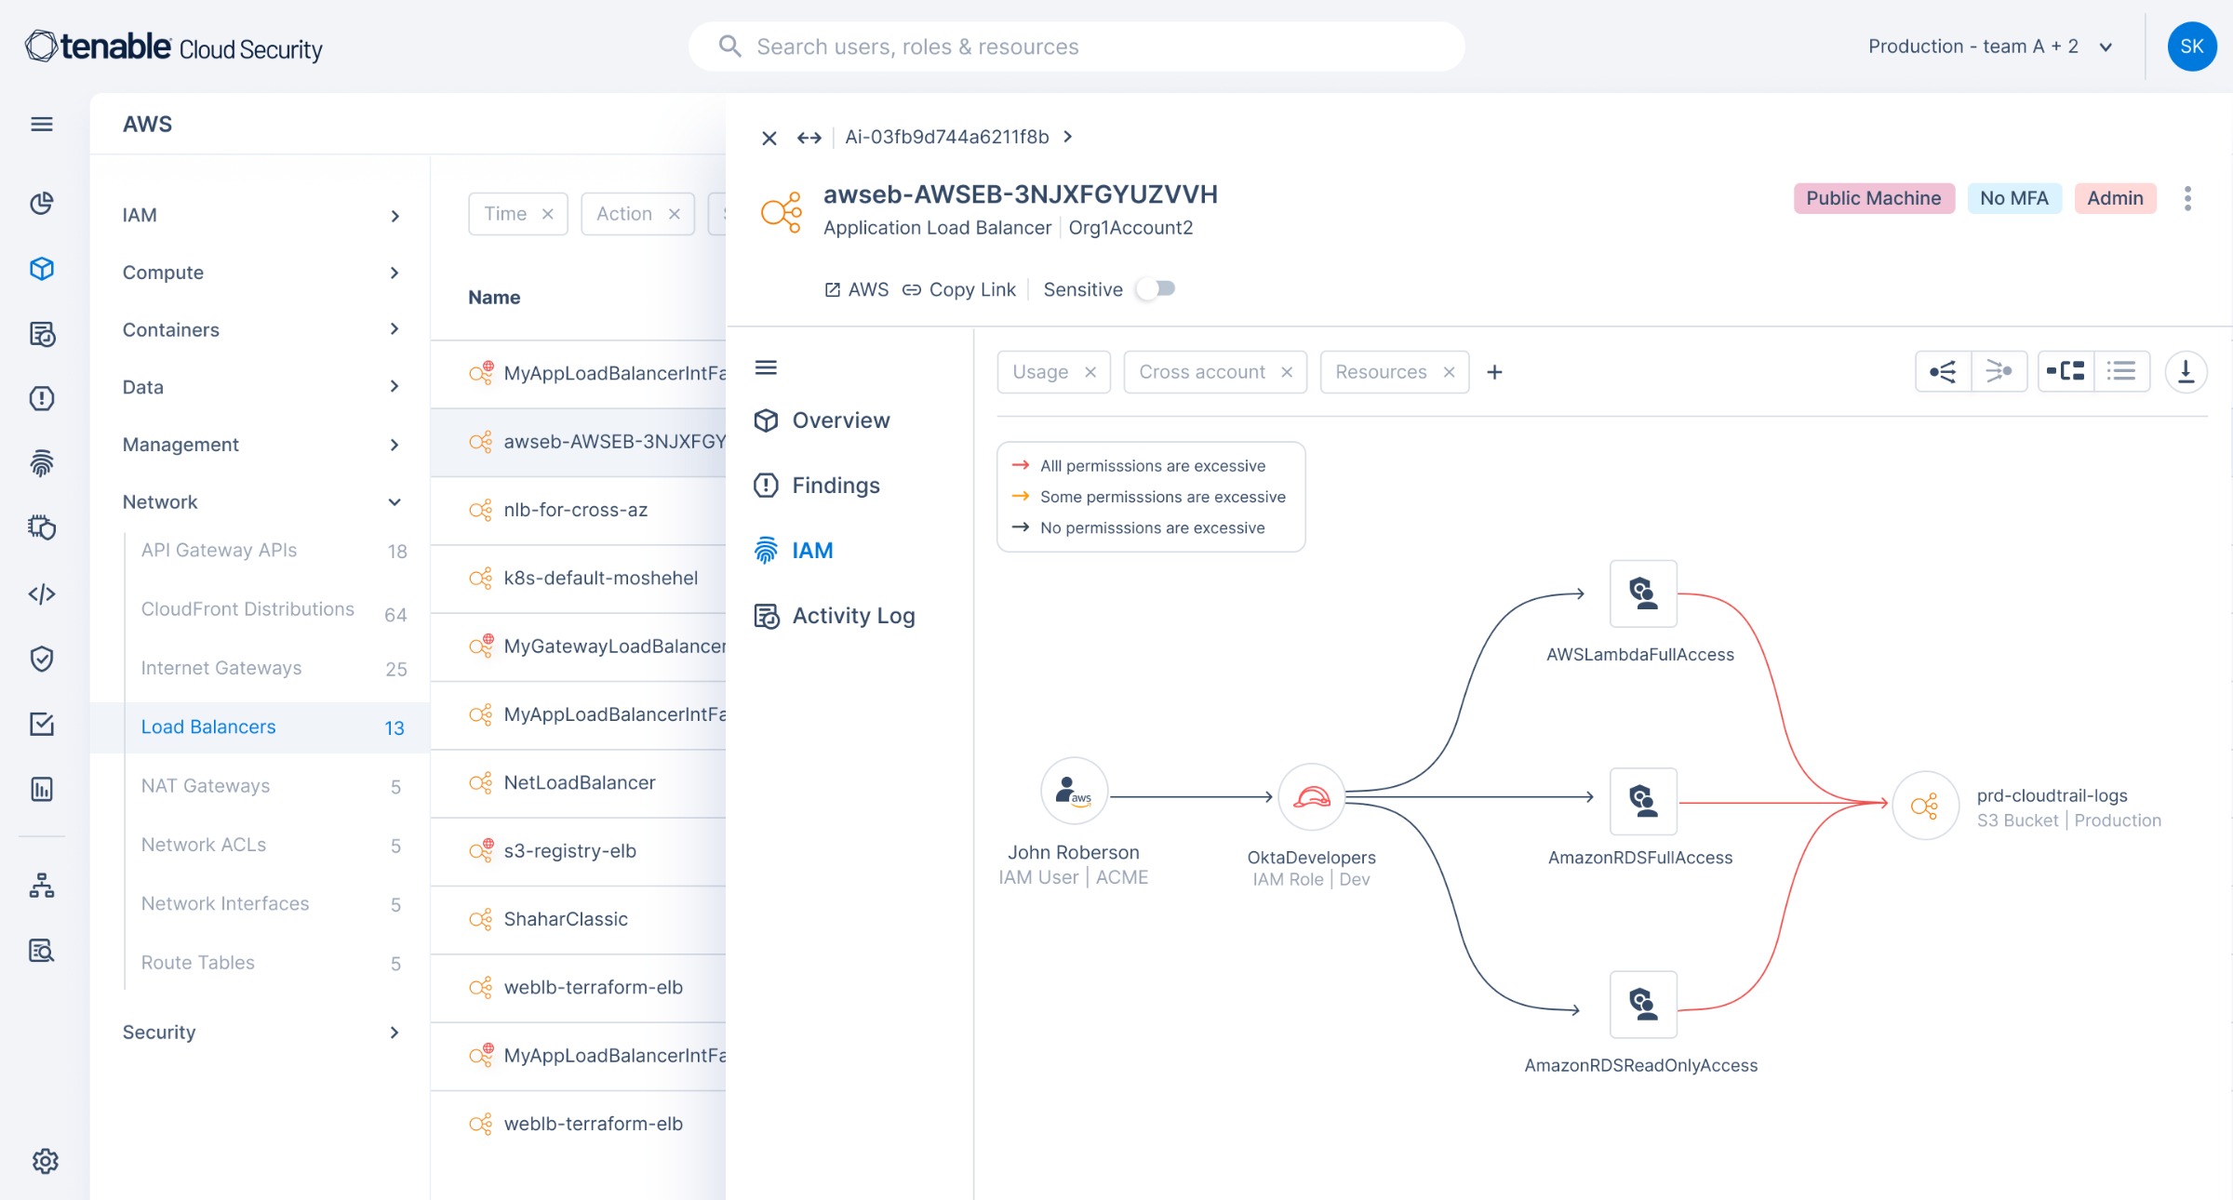Screen dimensions: 2233x1200
Task: Open the activity log icon in left rail
Action: [42, 334]
